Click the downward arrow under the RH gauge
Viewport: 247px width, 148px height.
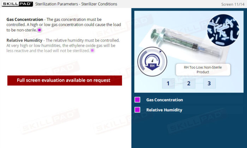[x=152, y=67]
